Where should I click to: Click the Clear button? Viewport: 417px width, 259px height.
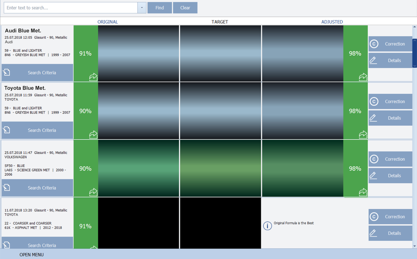[185, 8]
